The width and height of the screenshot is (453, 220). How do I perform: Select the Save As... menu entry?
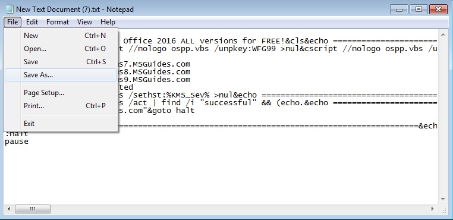[61, 75]
